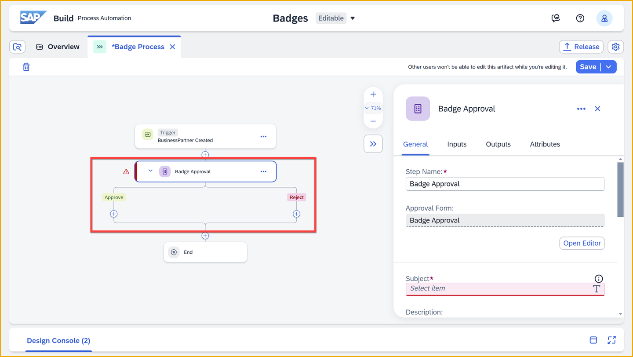Click the Approve branch label
Viewport: 633px width, 357px height.
click(114, 197)
